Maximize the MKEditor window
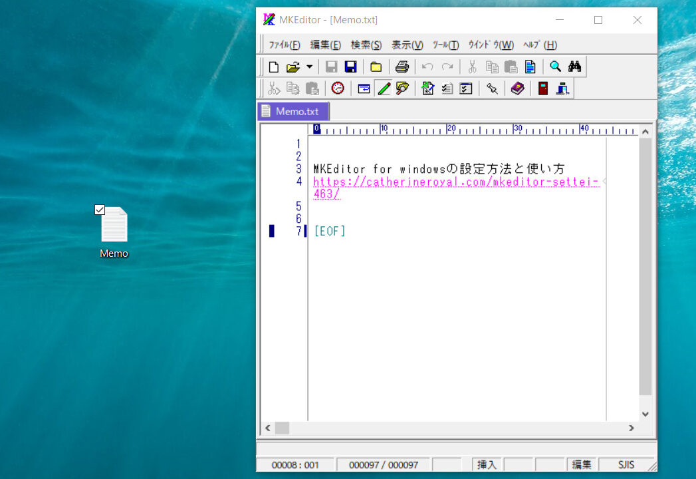Screen dimensions: 696x479 click(598, 20)
